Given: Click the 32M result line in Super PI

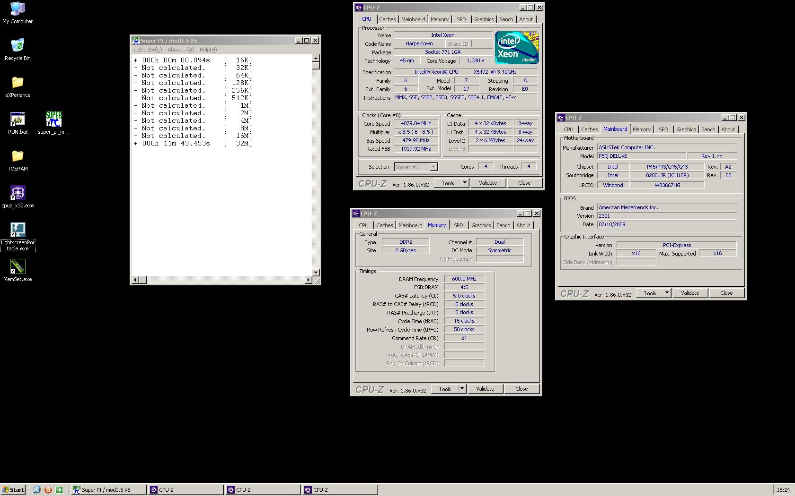Looking at the screenshot, I should click(193, 143).
